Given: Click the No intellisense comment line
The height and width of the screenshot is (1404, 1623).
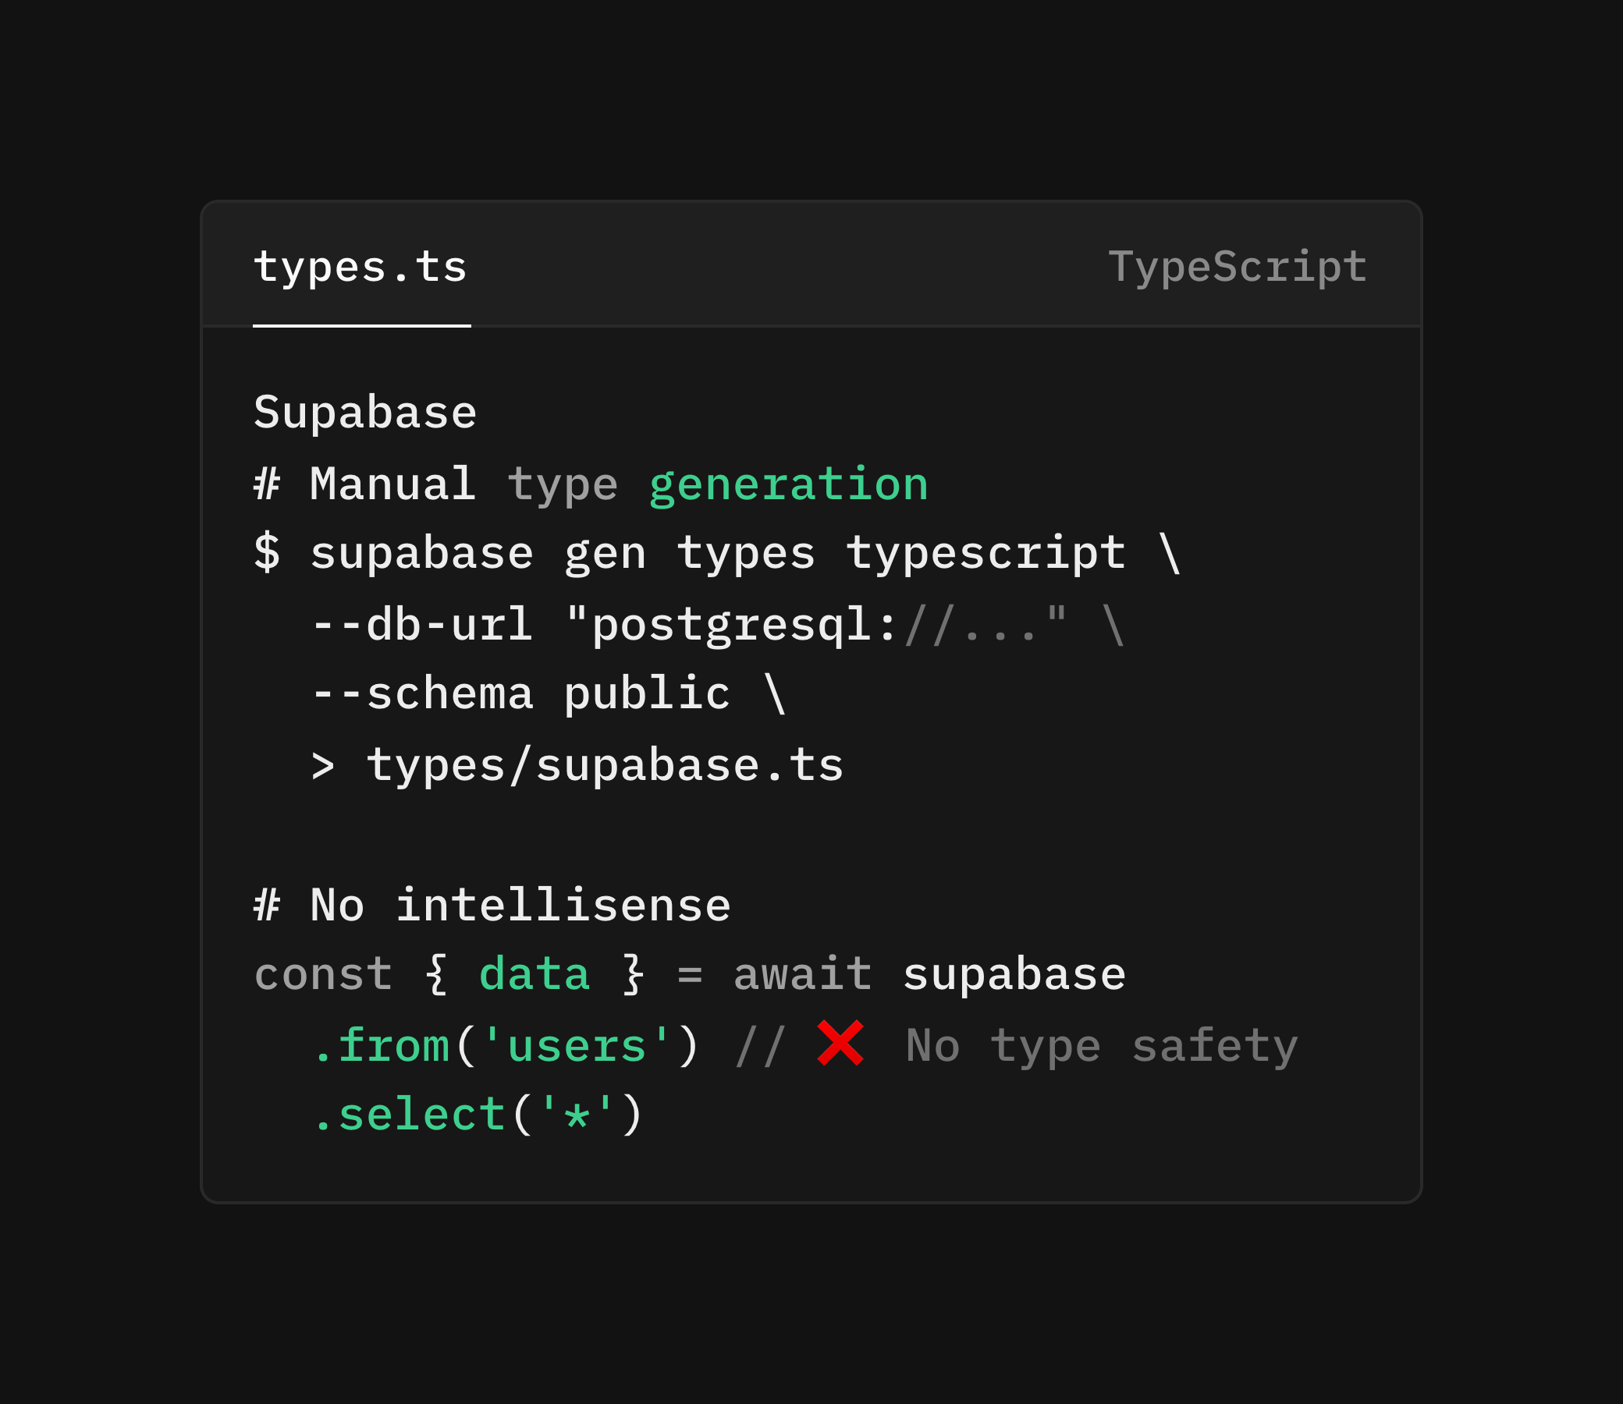Looking at the screenshot, I should (x=493, y=906).
